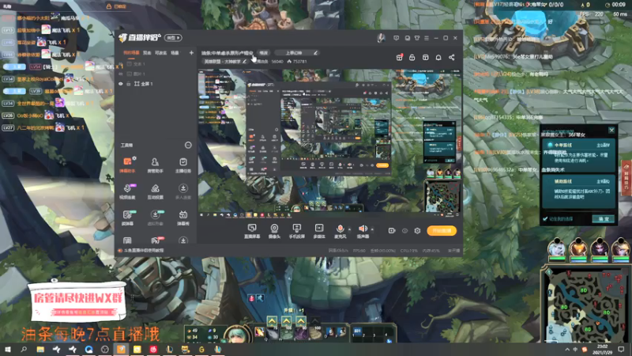
Task: Click the streamer avatar in title bar
Action: [381, 38]
